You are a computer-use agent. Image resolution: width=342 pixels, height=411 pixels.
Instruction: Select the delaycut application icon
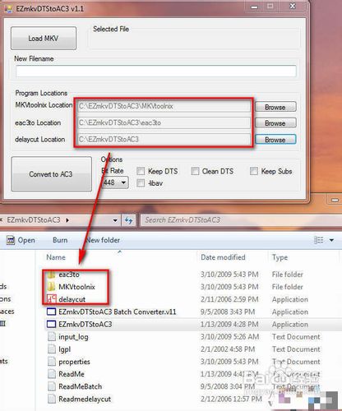(x=51, y=299)
